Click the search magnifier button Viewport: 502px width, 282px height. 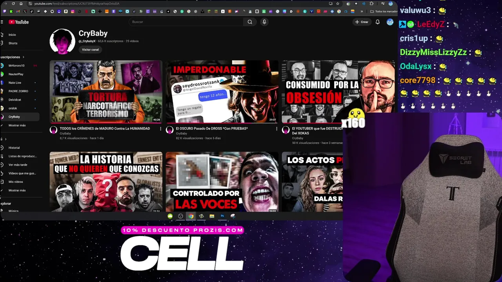[250, 22]
